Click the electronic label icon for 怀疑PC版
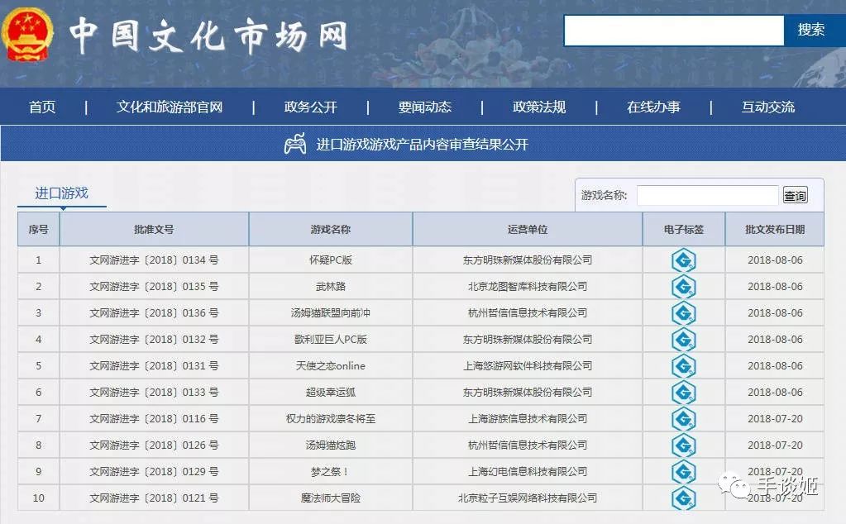The width and height of the screenshot is (846, 524). click(683, 260)
